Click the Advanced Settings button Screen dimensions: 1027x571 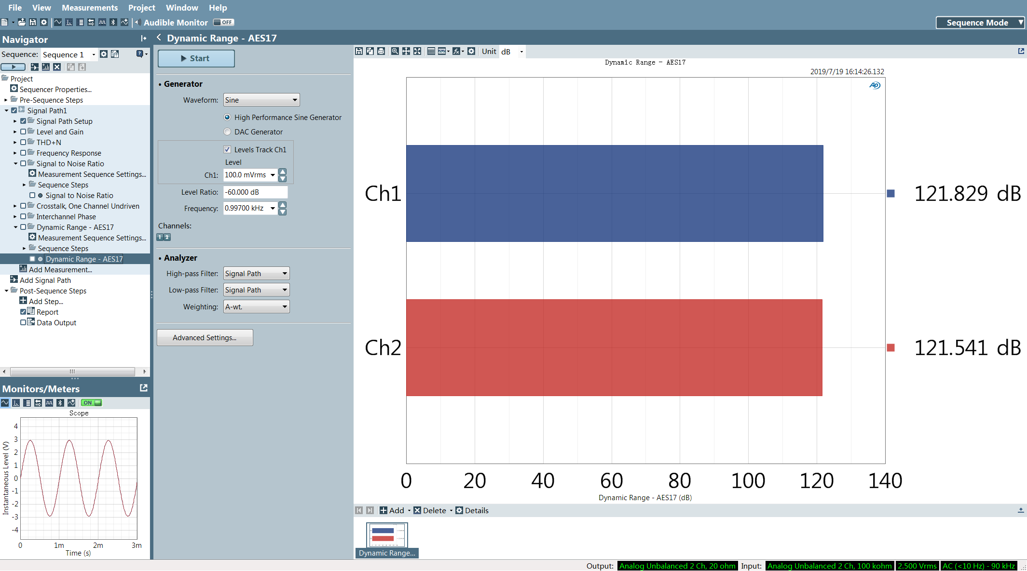pos(205,337)
